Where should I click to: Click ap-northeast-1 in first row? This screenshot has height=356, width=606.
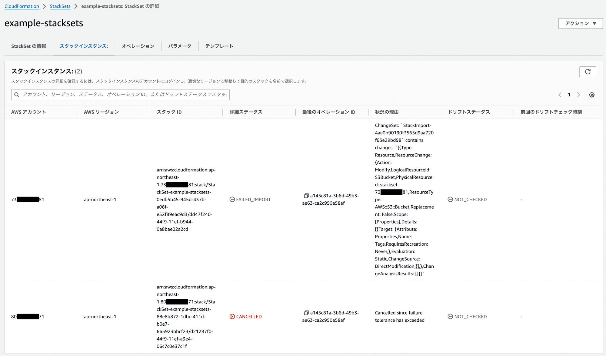100,200
